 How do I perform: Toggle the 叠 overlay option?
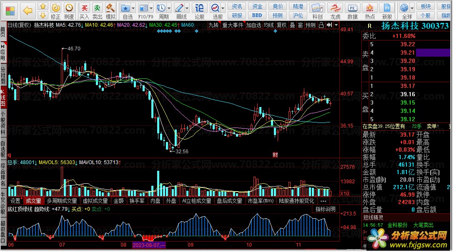(292, 25)
